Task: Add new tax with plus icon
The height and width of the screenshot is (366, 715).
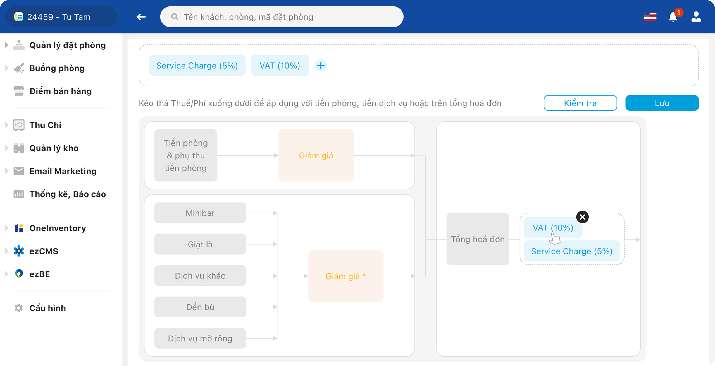Action: tap(321, 66)
